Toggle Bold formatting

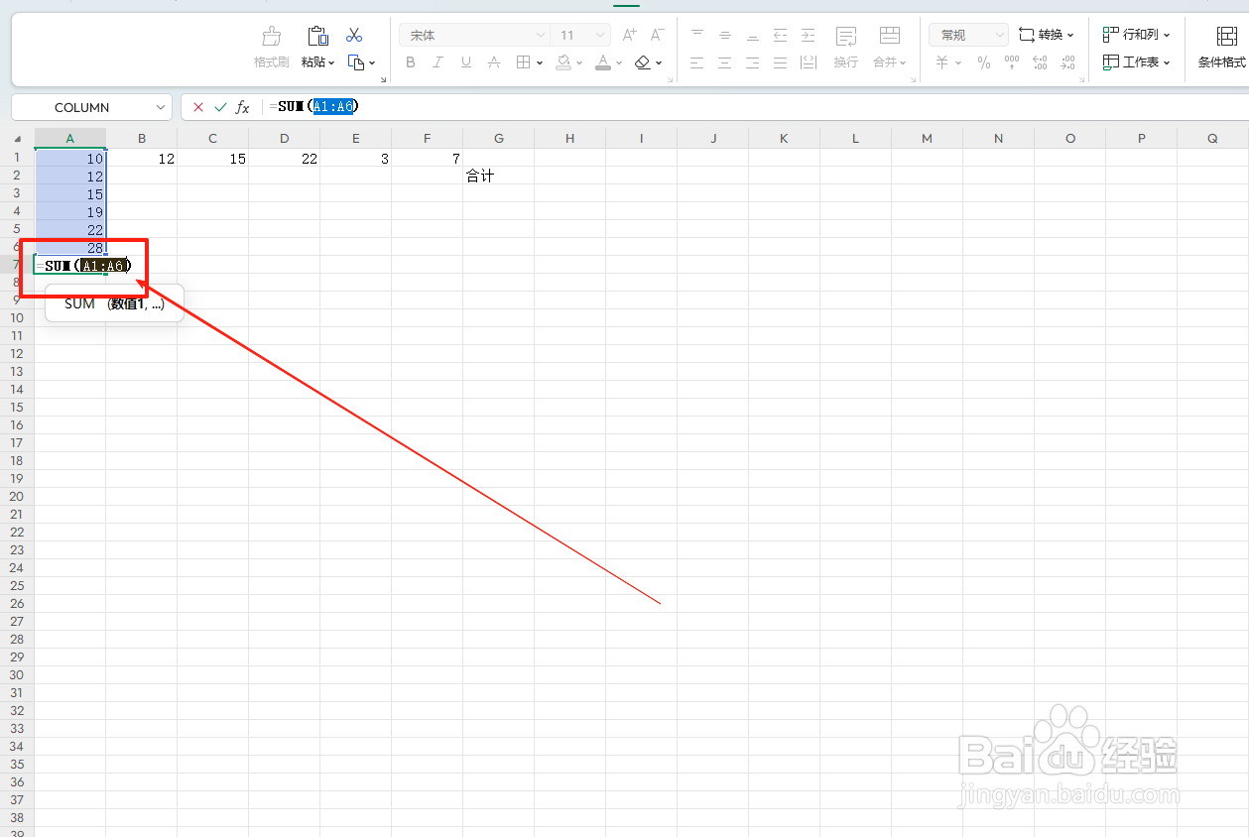point(411,62)
